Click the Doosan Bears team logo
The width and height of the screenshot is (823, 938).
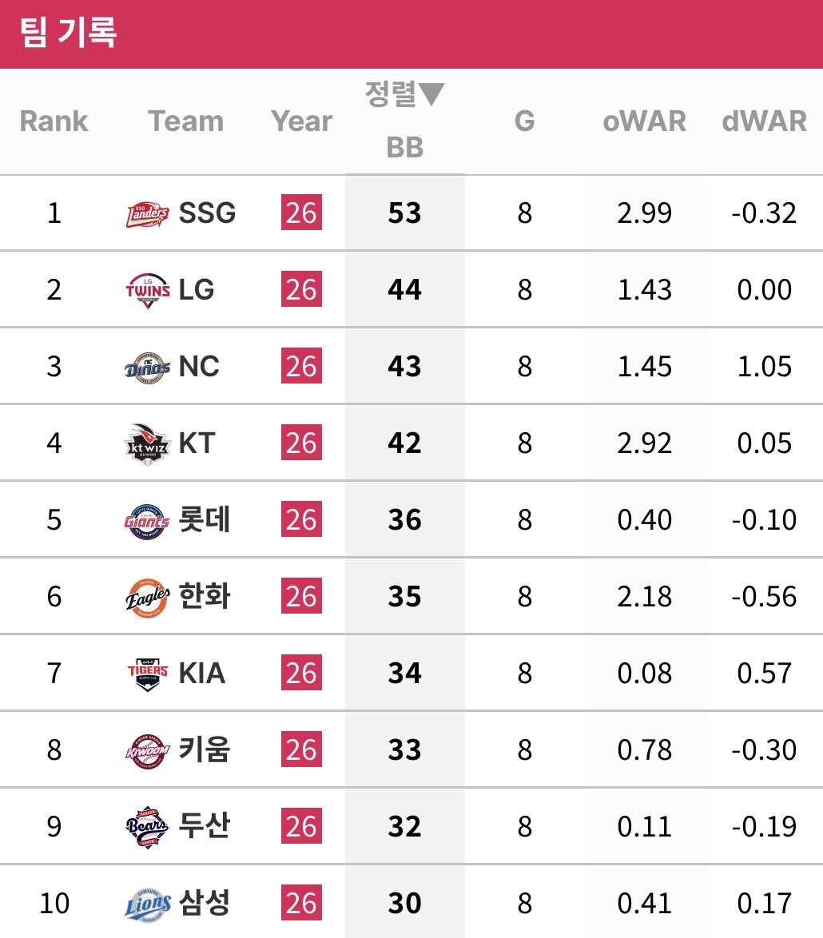(x=148, y=827)
